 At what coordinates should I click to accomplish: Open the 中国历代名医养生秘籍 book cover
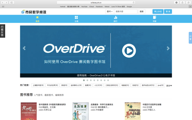(x=133, y=111)
